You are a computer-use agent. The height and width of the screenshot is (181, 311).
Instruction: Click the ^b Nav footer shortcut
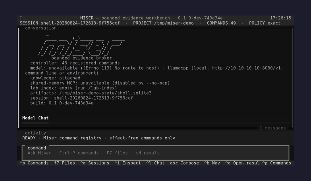(x=212, y=163)
